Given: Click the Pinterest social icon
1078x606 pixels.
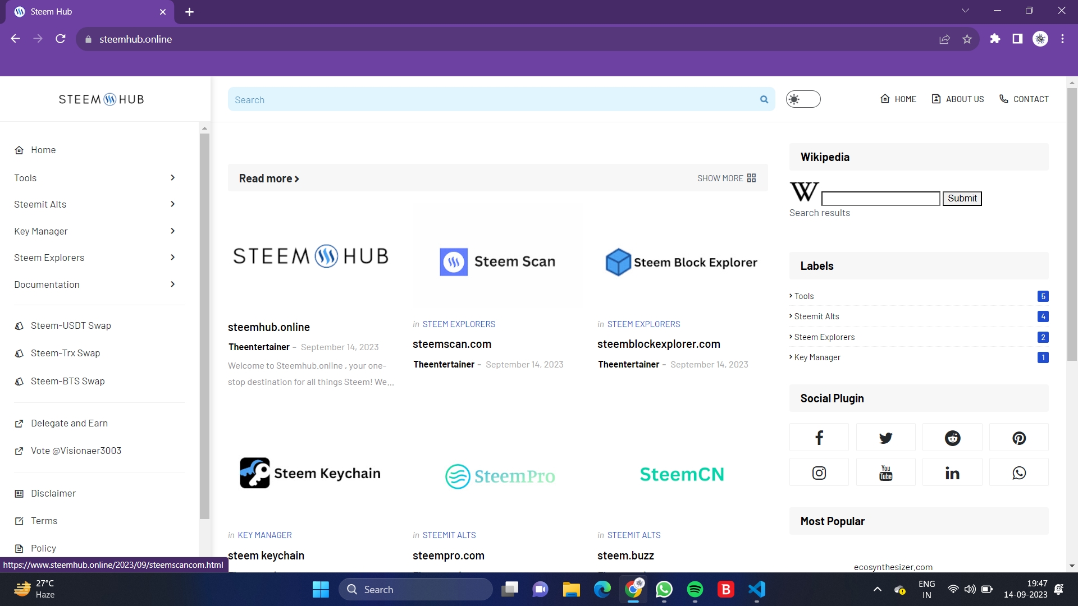Looking at the screenshot, I should coord(1018,438).
